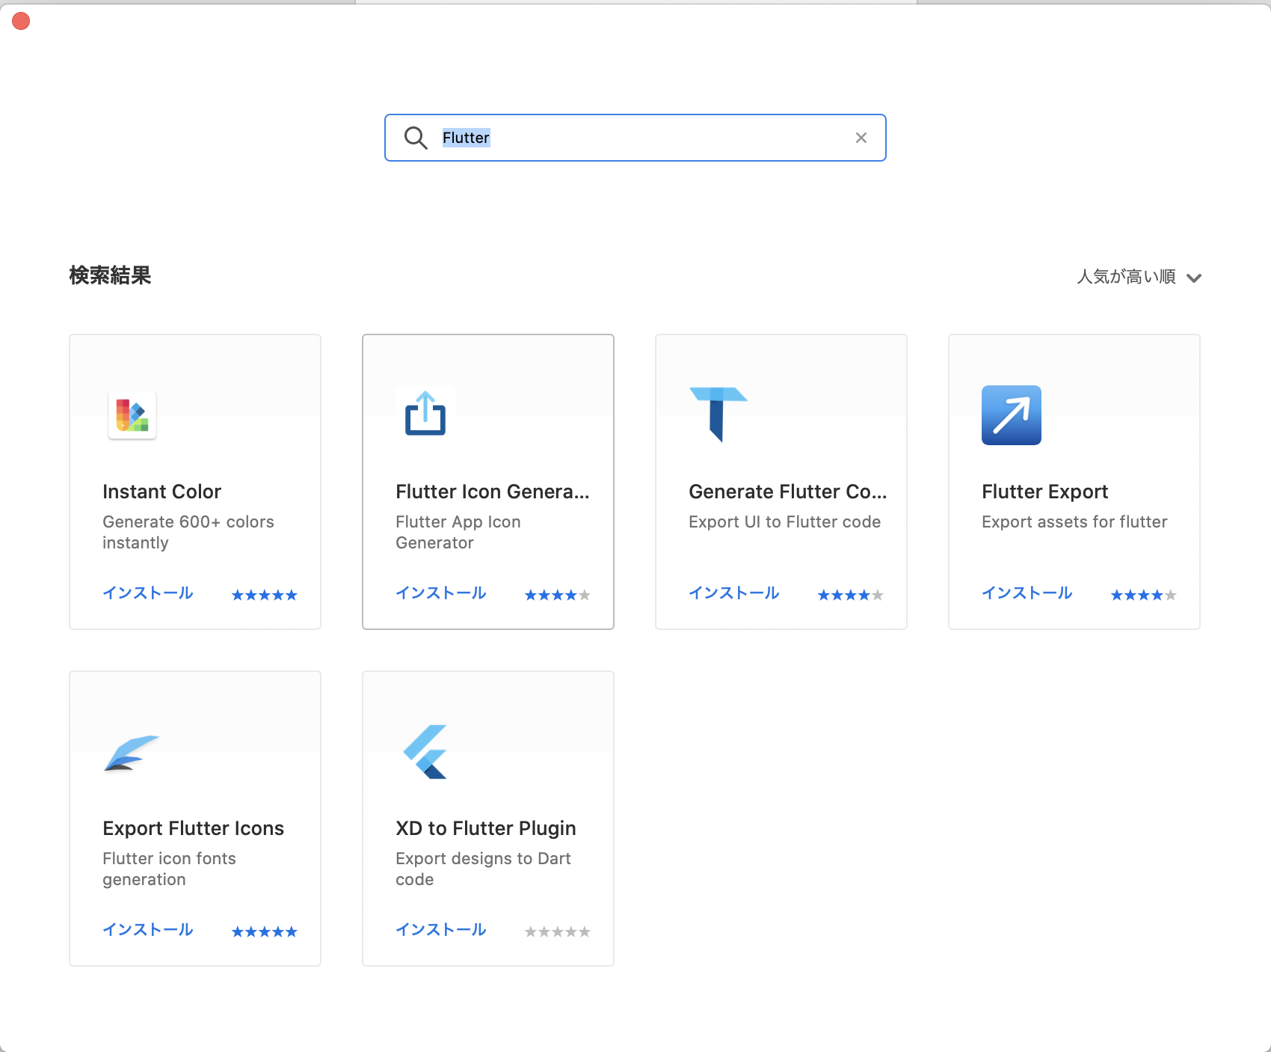Click the Flutter Export arrow icon
The image size is (1271, 1052).
click(1012, 415)
